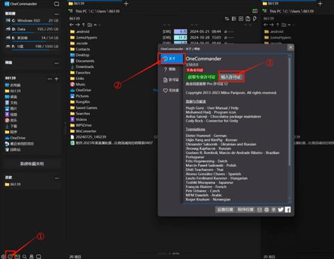Select the Downloads folder in the left pane

(x=82, y=67)
